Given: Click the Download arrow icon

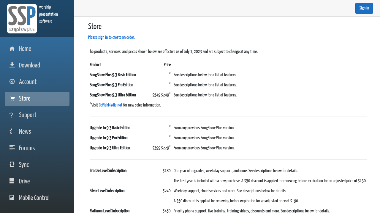Looking at the screenshot, I should point(12,65).
